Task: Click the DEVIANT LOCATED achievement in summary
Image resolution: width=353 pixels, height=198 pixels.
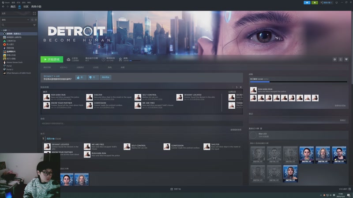Action: 196,97
